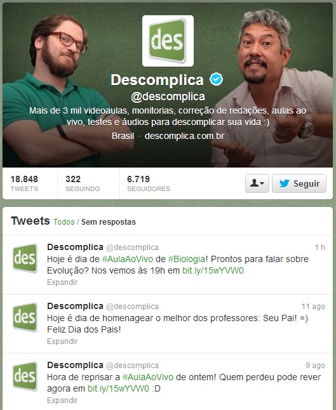Viewport: 336px width, 410px height.
Task: Click the Descomplica profile logo in the header
Action: (x=168, y=41)
